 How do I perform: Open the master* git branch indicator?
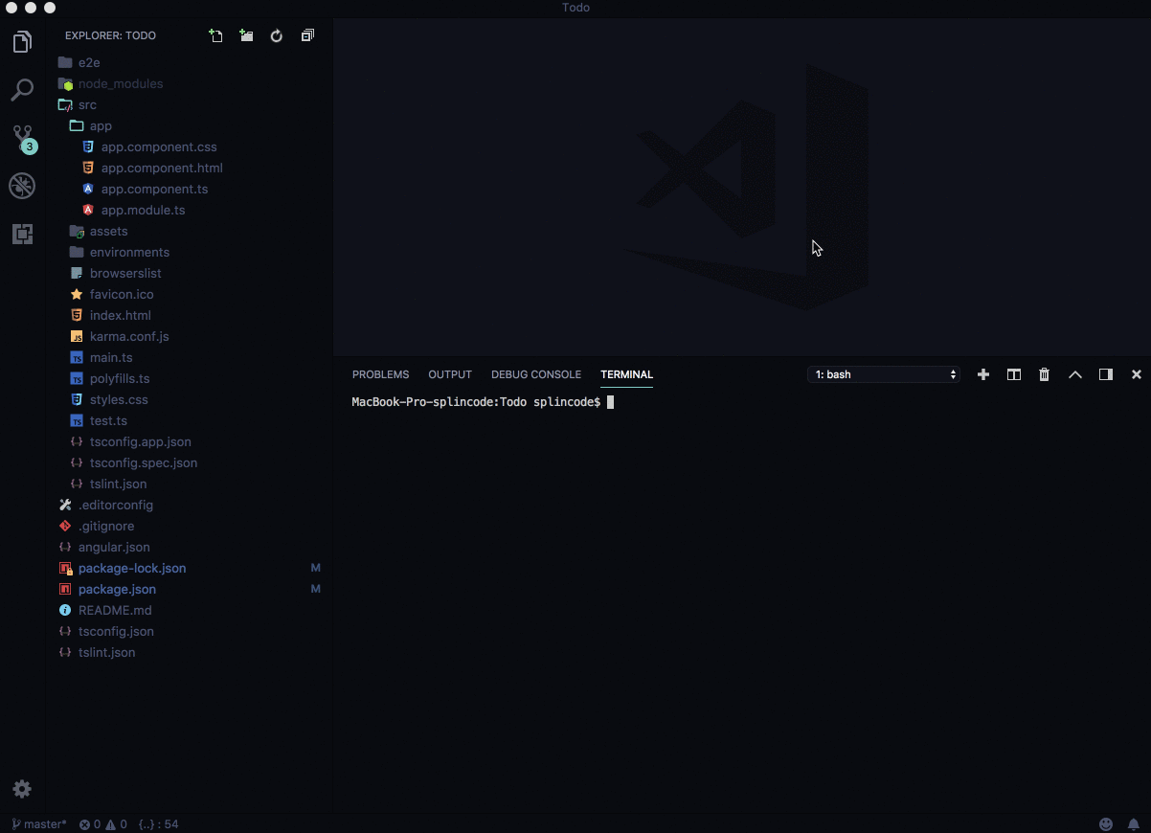(x=39, y=824)
